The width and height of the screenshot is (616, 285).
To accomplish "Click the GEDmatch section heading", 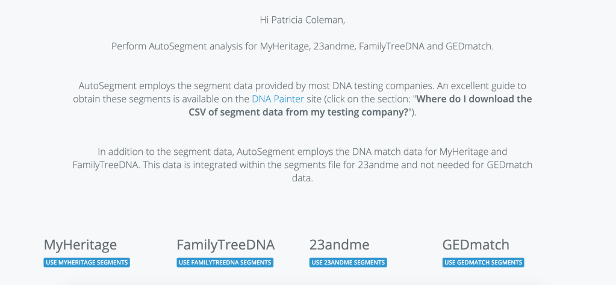I will (476, 245).
